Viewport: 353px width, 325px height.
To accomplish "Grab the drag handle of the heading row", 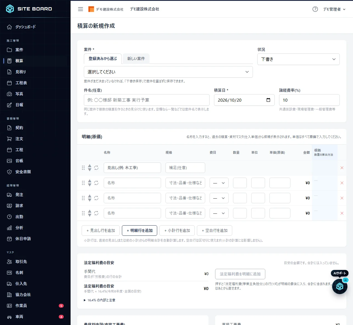I will 83,168.
